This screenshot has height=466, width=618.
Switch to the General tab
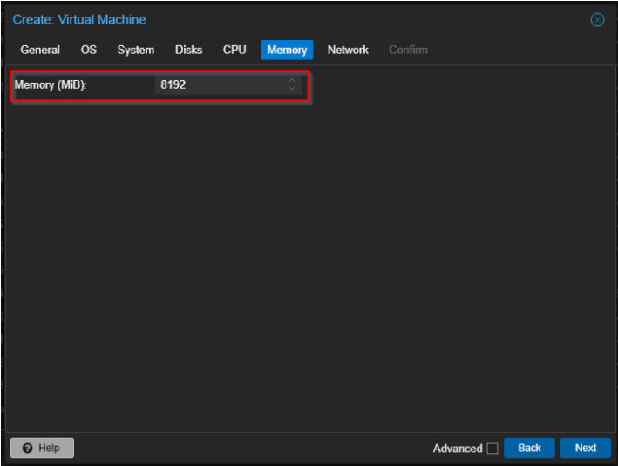[x=40, y=50]
